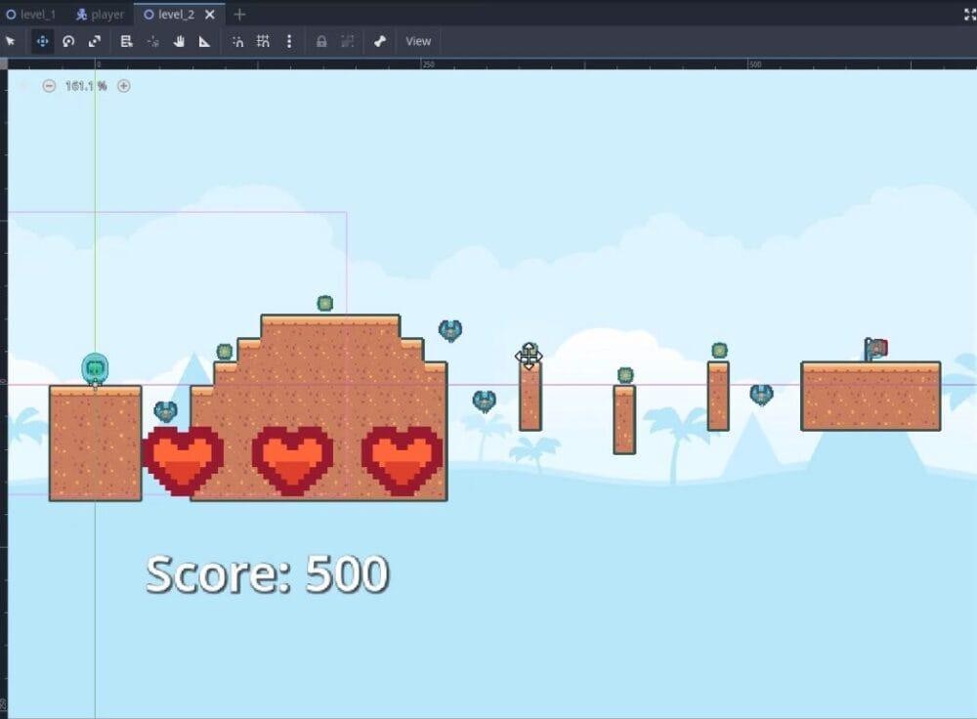
Task: Reset zoom via 161.1 % label
Action: click(86, 86)
